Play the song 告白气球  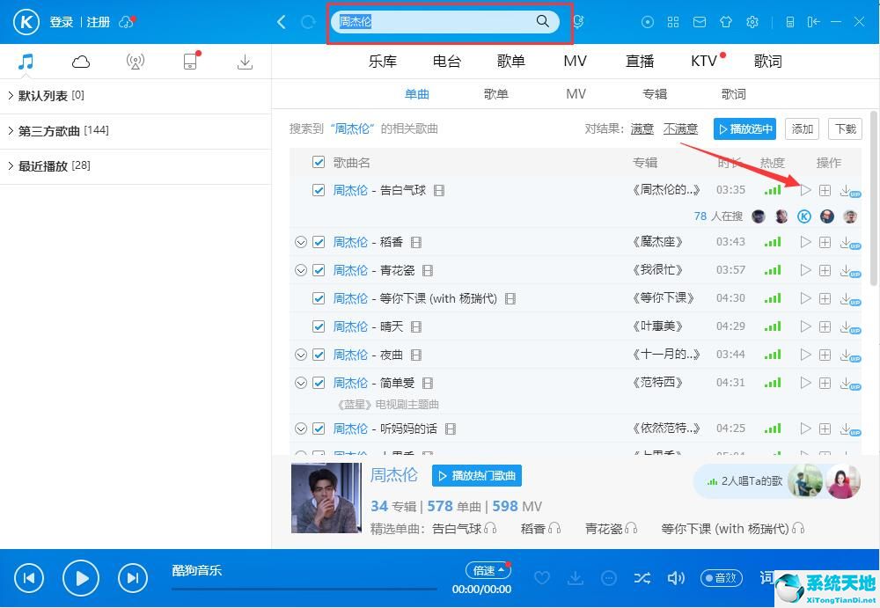click(x=805, y=190)
